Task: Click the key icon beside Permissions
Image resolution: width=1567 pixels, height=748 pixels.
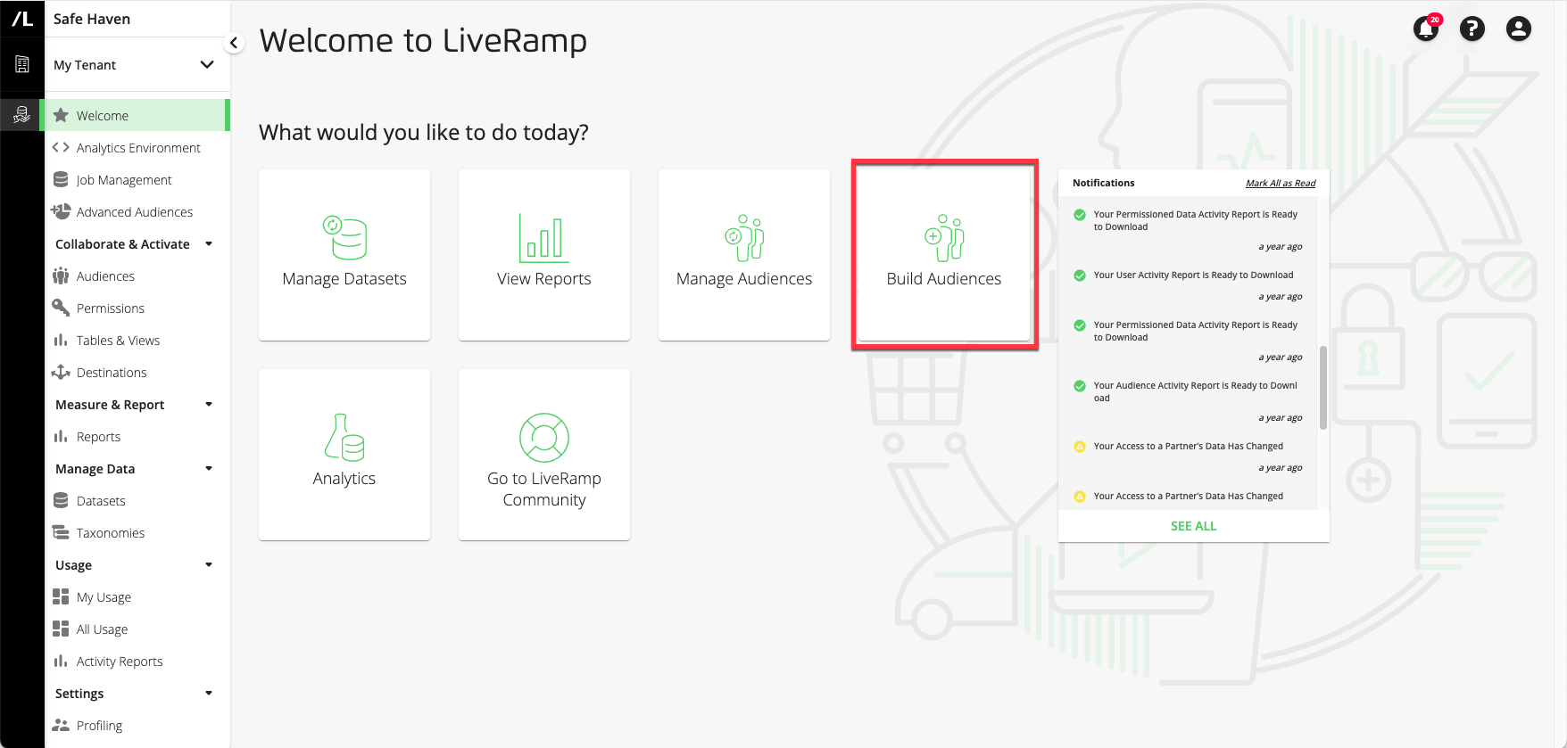Action: pos(61,308)
